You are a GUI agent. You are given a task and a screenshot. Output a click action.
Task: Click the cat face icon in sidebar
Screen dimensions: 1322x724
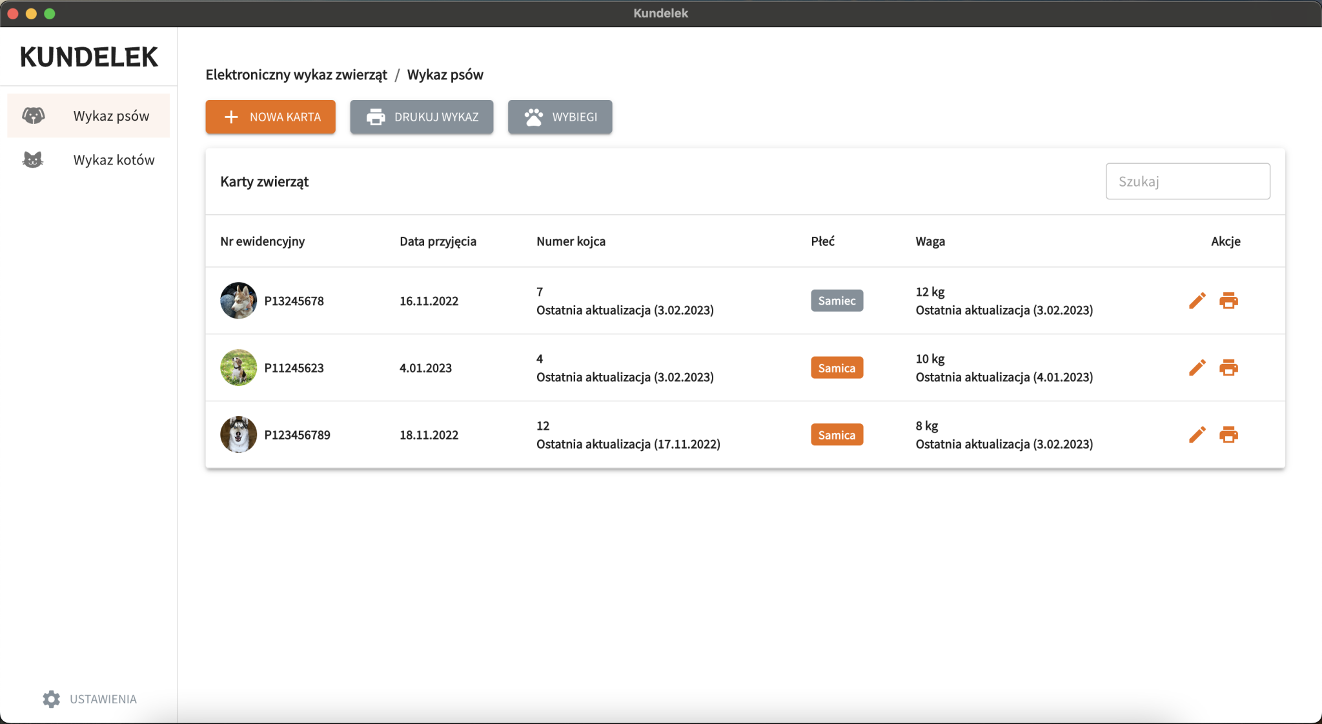(33, 159)
